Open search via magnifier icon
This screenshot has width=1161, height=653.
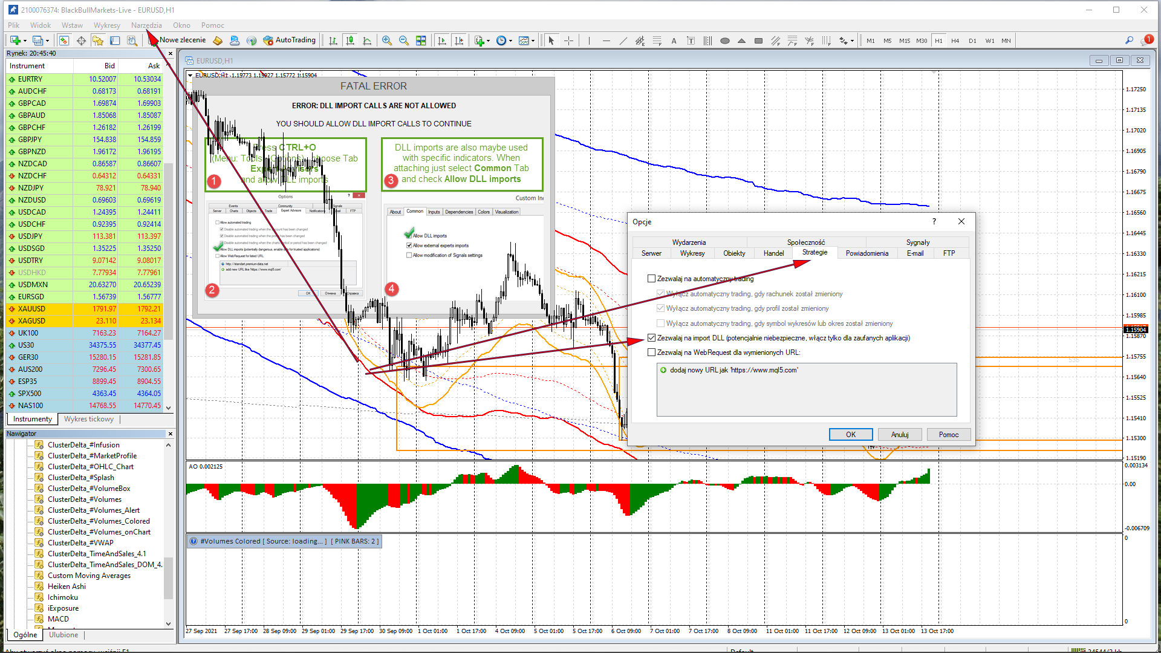click(x=1128, y=41)
